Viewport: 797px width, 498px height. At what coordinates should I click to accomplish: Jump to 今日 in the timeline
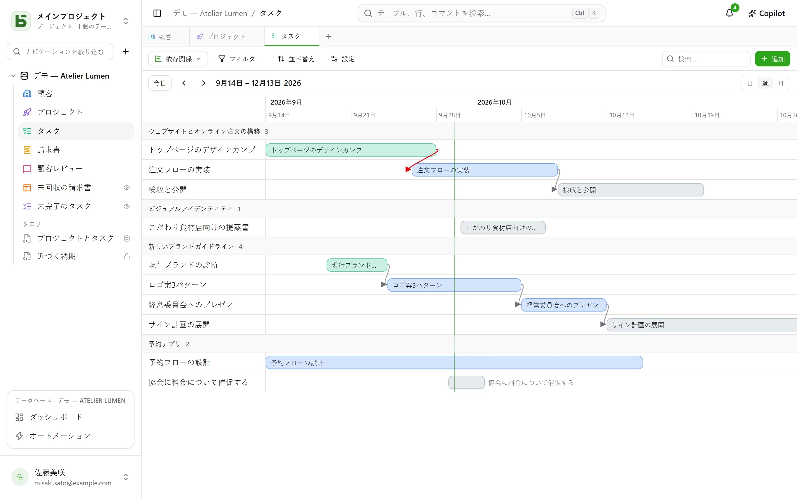(x=160, y=83)
